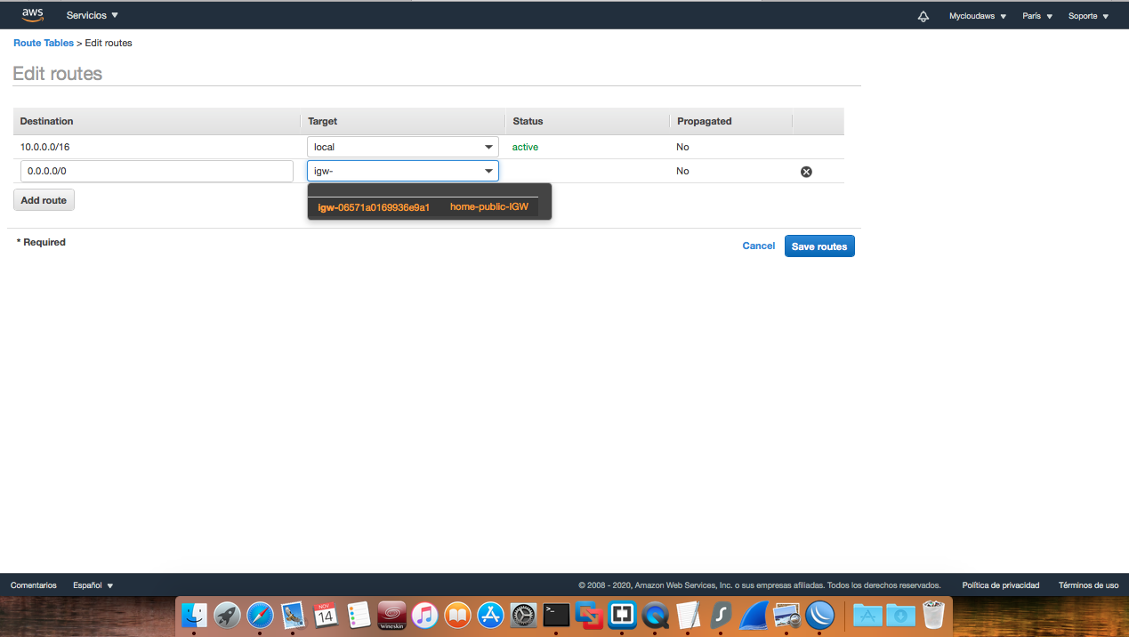Open the notifications bell
The height and width of the screenshot is (637, 1129).
click(923, 15)
